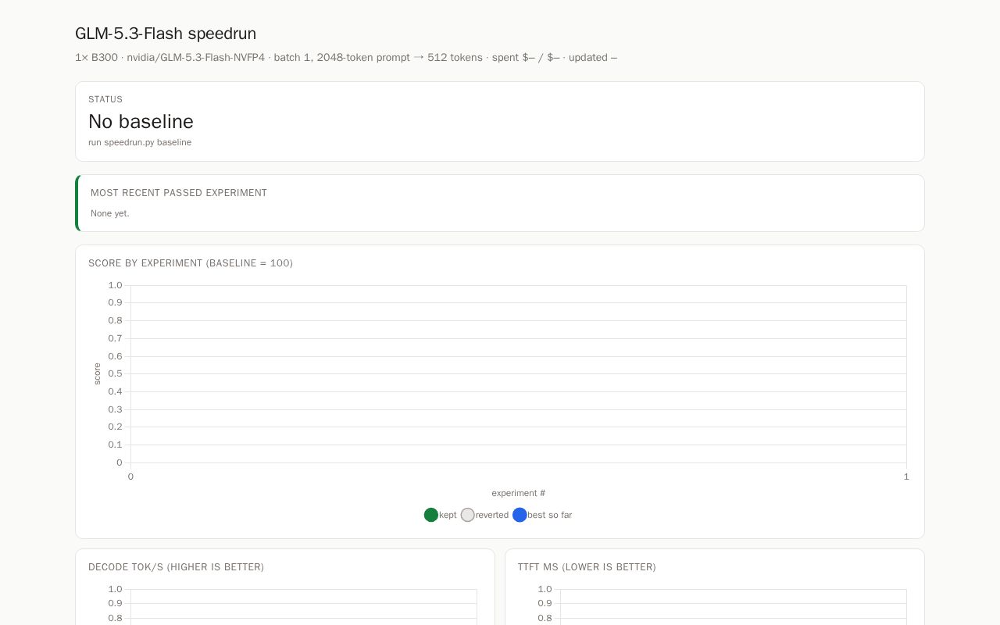Click the 'run speedrun.py baseline' hint text

click(140, 142)
